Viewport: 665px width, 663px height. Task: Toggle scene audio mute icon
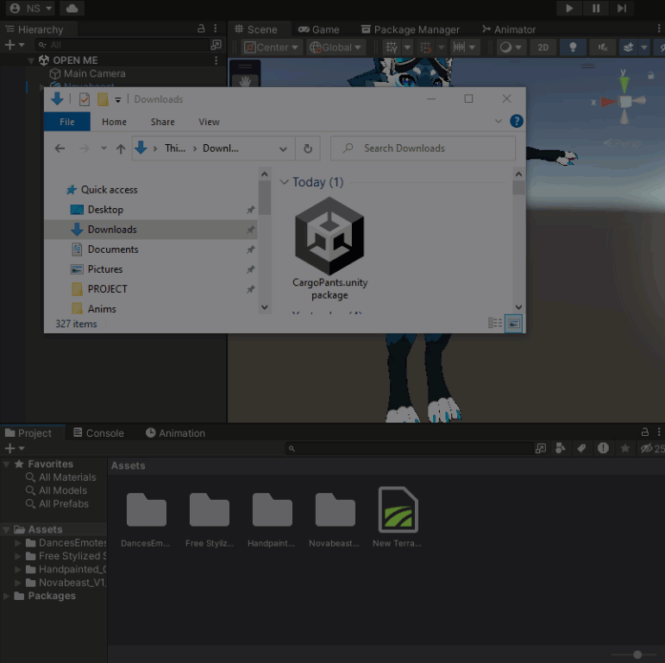point(603,47)
